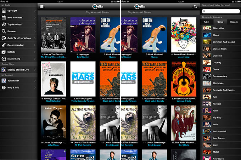
Task: Open Qello TV - Free Videos icon
Action: pyautogui.click(x=4, y=38)
